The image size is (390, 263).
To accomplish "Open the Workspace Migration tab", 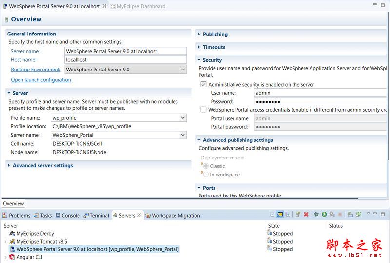I will coord(173,216).
